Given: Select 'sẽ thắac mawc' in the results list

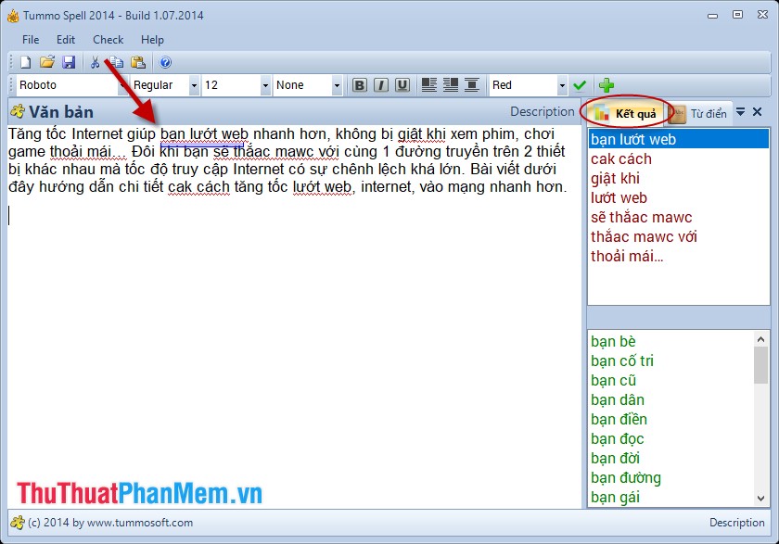Looking at the screenshot, I should click(678, 217).
